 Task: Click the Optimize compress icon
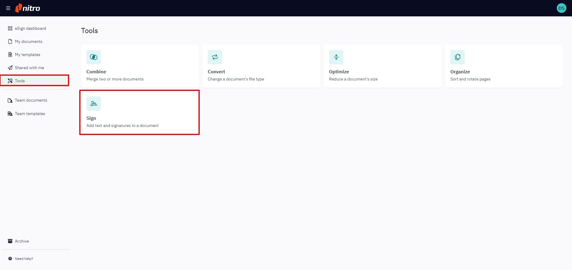click(336, 57)
